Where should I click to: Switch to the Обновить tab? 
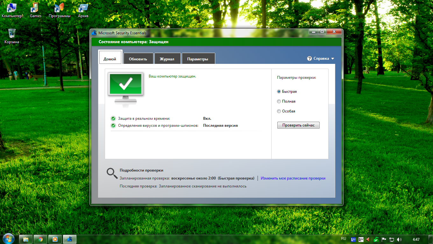pyautogui.click(x=138, y=58)
